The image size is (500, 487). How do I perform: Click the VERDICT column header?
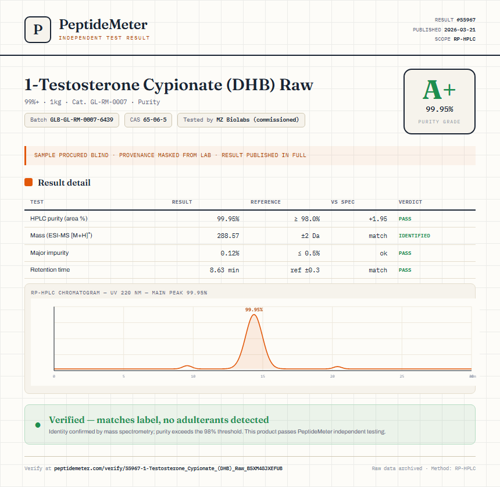[x=410, y=202]
